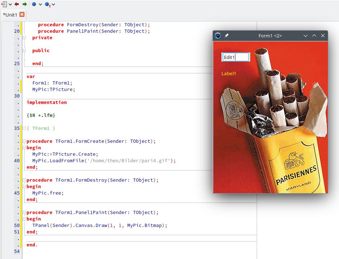Click the pin icon in Form1 titlebar

(226, 36)
